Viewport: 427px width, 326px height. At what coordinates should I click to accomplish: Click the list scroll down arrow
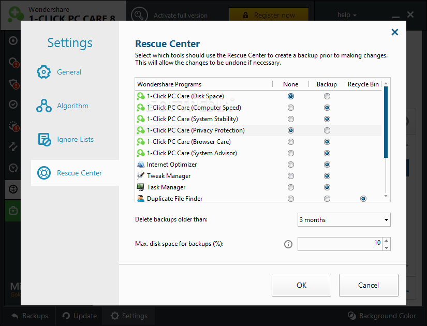tap(386, 196)
